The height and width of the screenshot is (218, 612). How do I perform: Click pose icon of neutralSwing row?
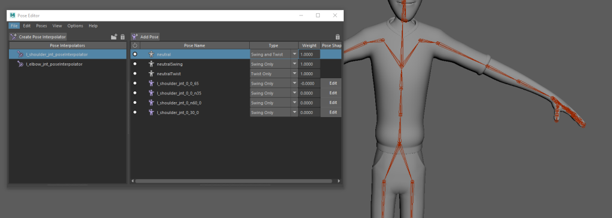(151, 64)
